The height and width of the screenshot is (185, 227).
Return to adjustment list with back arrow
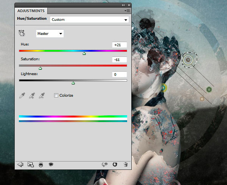pos(20,165)
